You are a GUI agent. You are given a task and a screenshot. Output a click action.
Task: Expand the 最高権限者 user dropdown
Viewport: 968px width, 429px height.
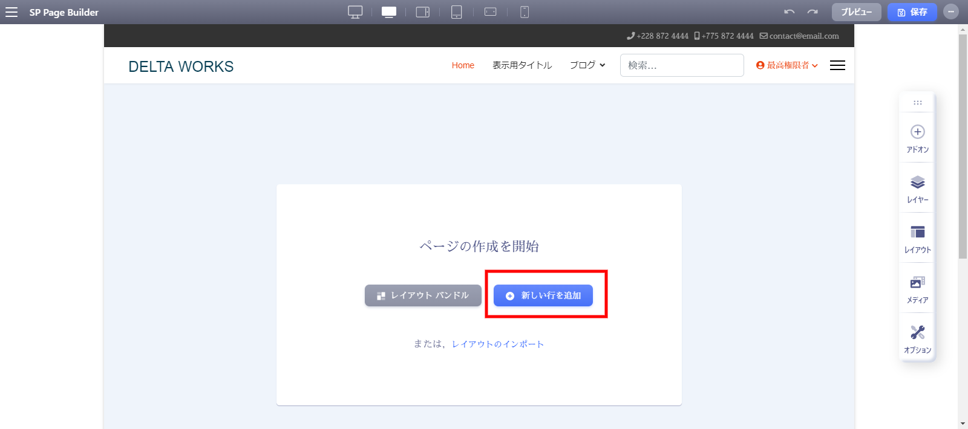[x=787, y=65]
